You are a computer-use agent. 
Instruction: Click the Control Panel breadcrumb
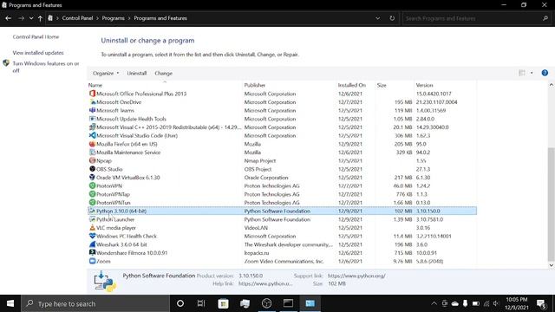77,18
